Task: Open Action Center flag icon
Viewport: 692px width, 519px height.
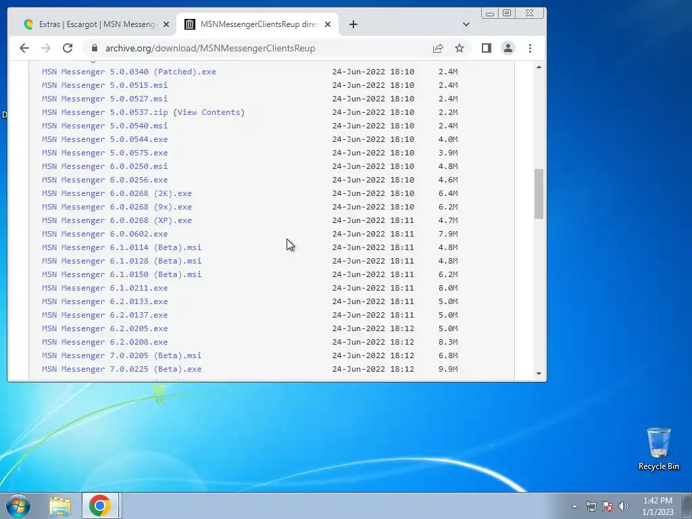Action: pos(608,506)
